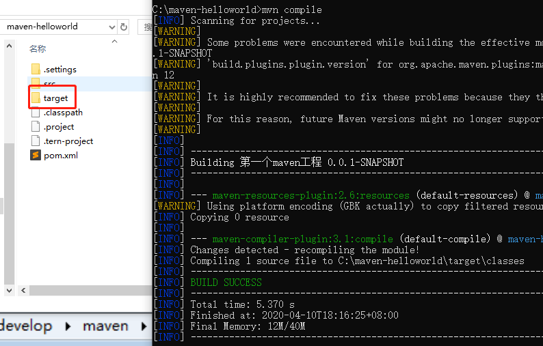Select the .classpath file name
This screenshot has height=346, width=543.
[63, 113]
